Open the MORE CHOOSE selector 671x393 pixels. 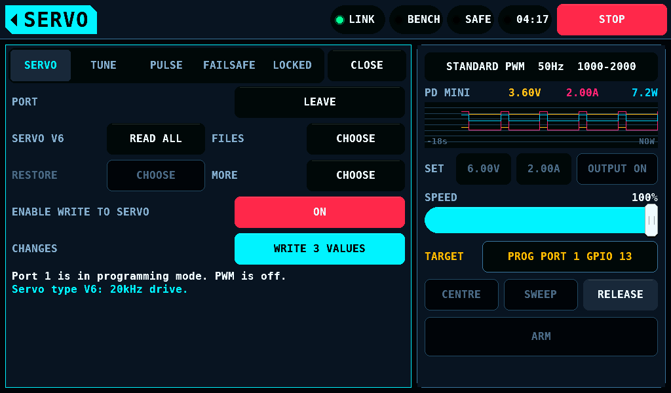(356, 176)
